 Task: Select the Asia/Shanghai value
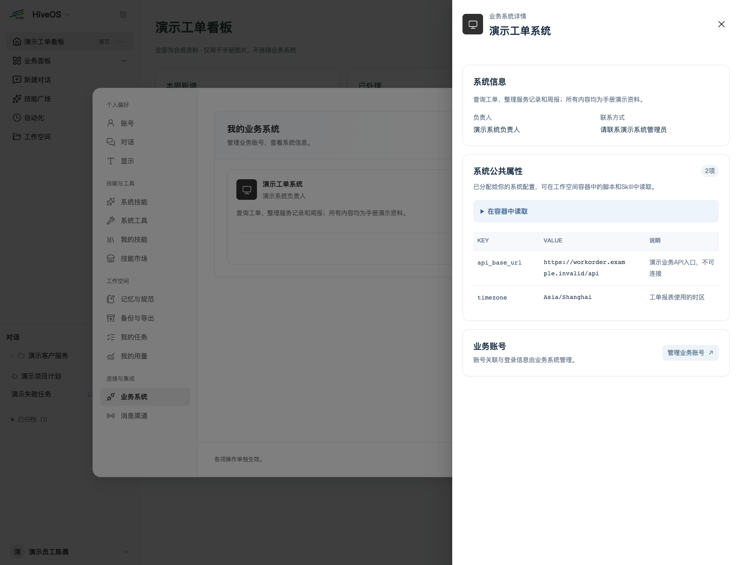567,297
